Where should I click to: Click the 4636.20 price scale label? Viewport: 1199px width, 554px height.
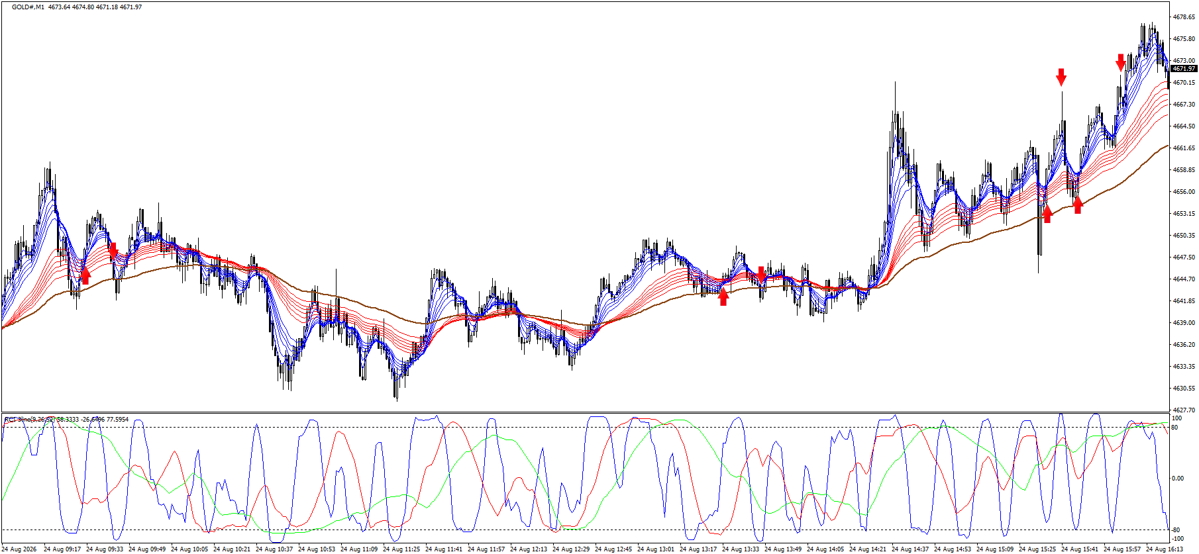coord(1184,345)
